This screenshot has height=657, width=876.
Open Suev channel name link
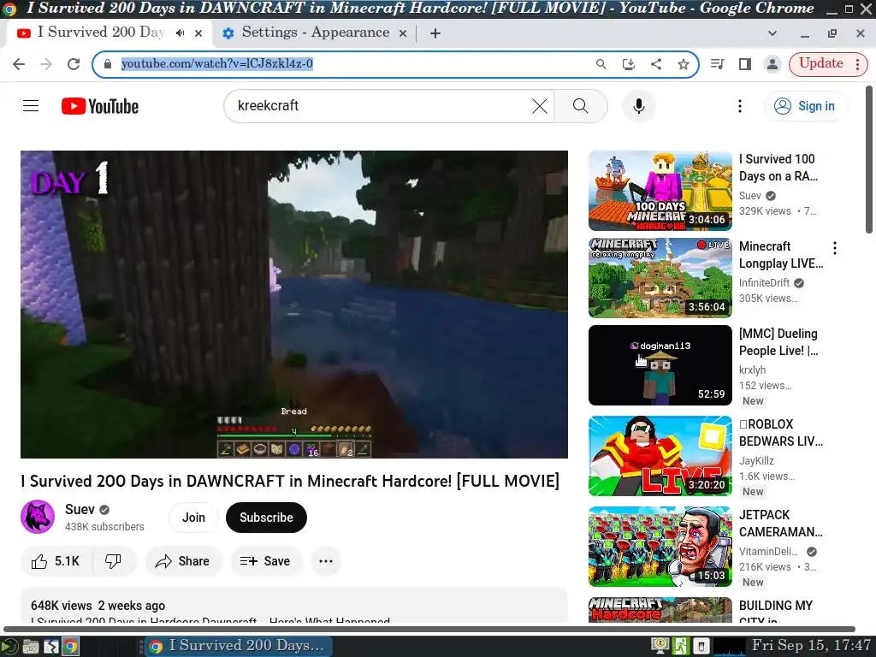[80, 510]
